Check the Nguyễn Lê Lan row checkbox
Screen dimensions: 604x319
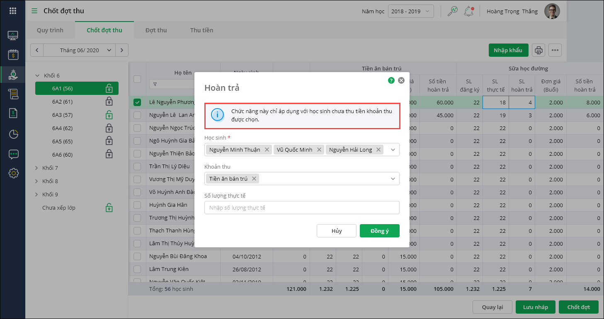pos(137,115)
